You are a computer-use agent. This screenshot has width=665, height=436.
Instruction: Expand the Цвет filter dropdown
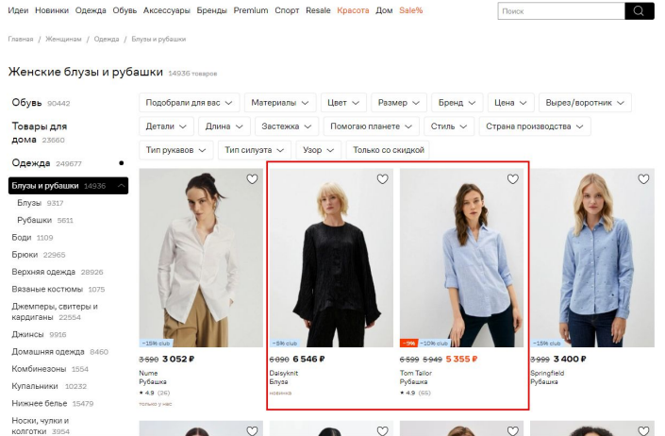click(343, 103)
